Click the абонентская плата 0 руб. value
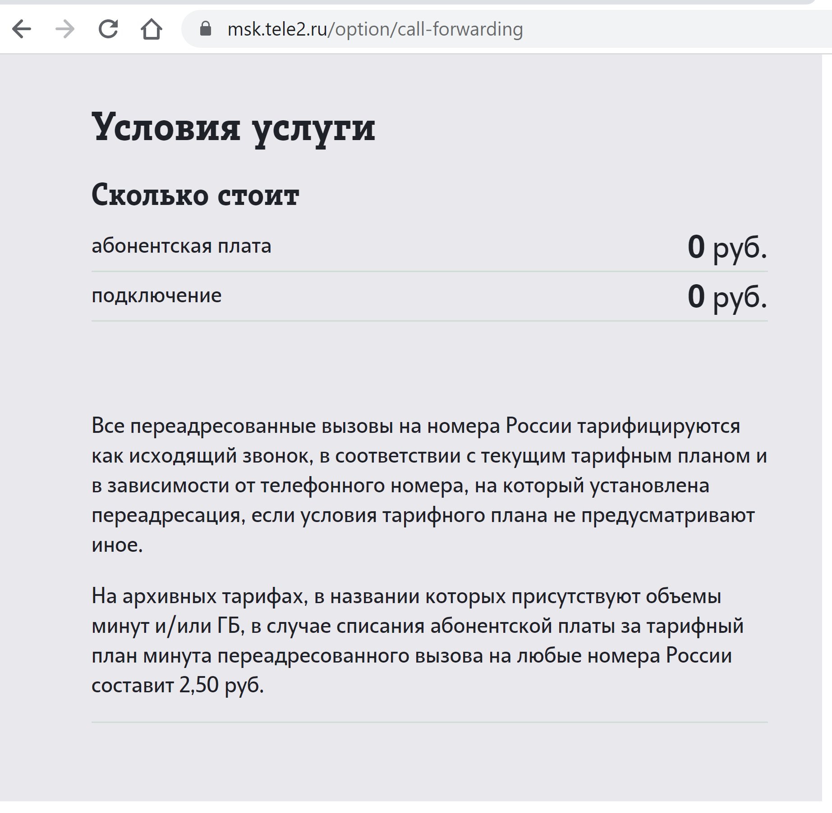Viewport: 832px width, 813px height. [727, 247]
